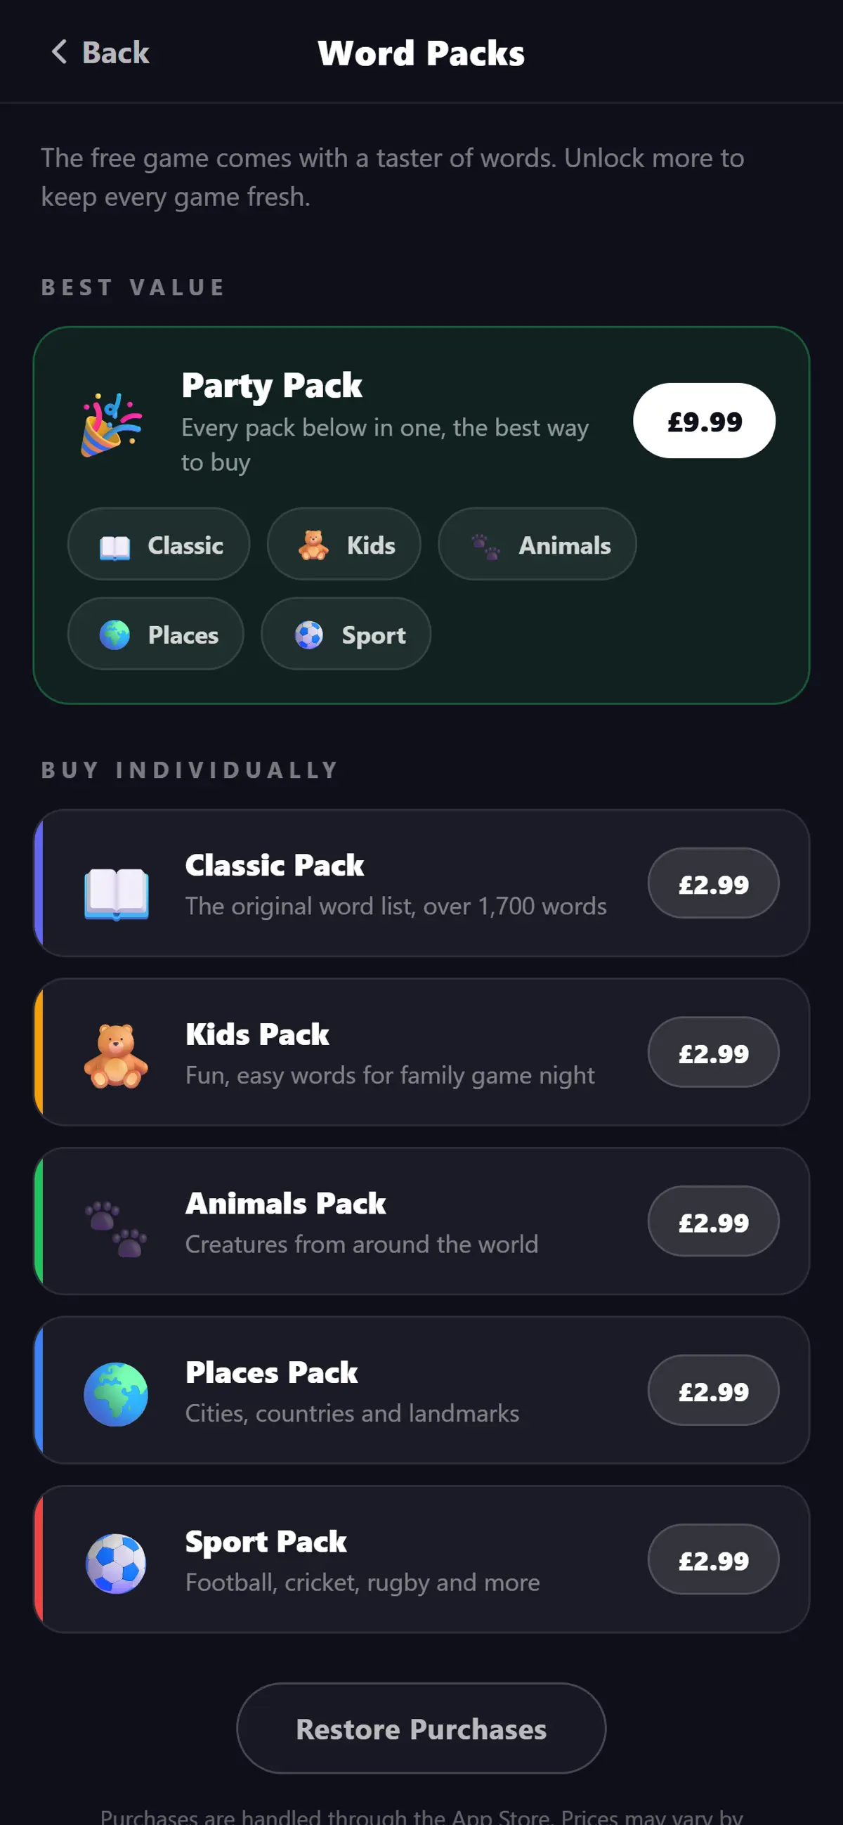Click the globe Places Pack icon
The height and width of the screenshot is (1825, 843).
click(116, 1394)
